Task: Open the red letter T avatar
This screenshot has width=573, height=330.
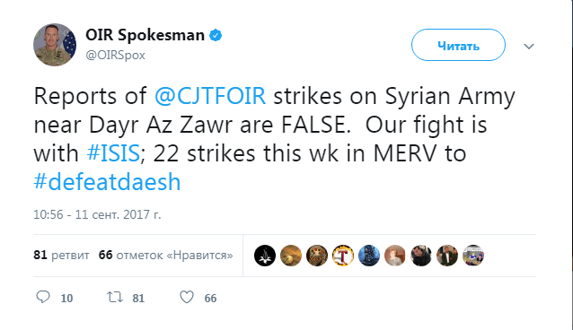Action: 343,256
